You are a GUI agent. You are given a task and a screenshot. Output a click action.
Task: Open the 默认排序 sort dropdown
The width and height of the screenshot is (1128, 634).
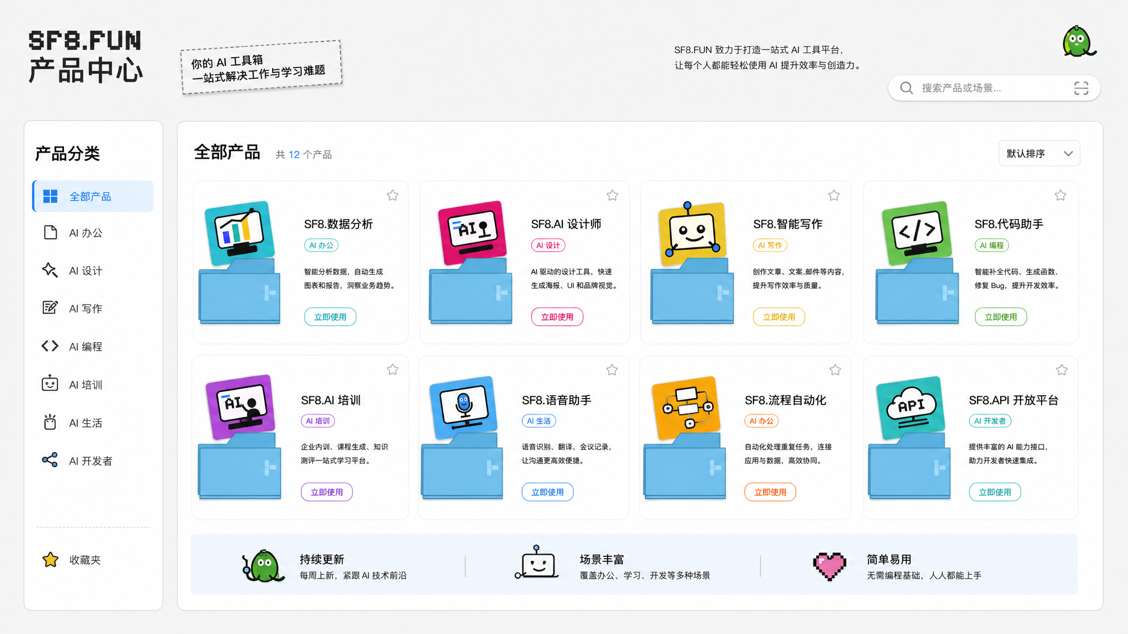[1039, 154]
